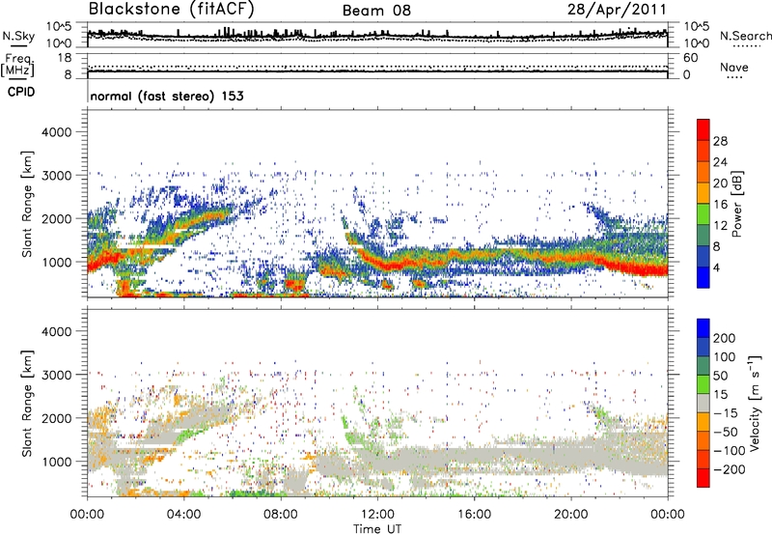Click the "Slant Range [km]" label of velocity panel
The width and height of the screenshot is (772, 535).
pos(27,404)
